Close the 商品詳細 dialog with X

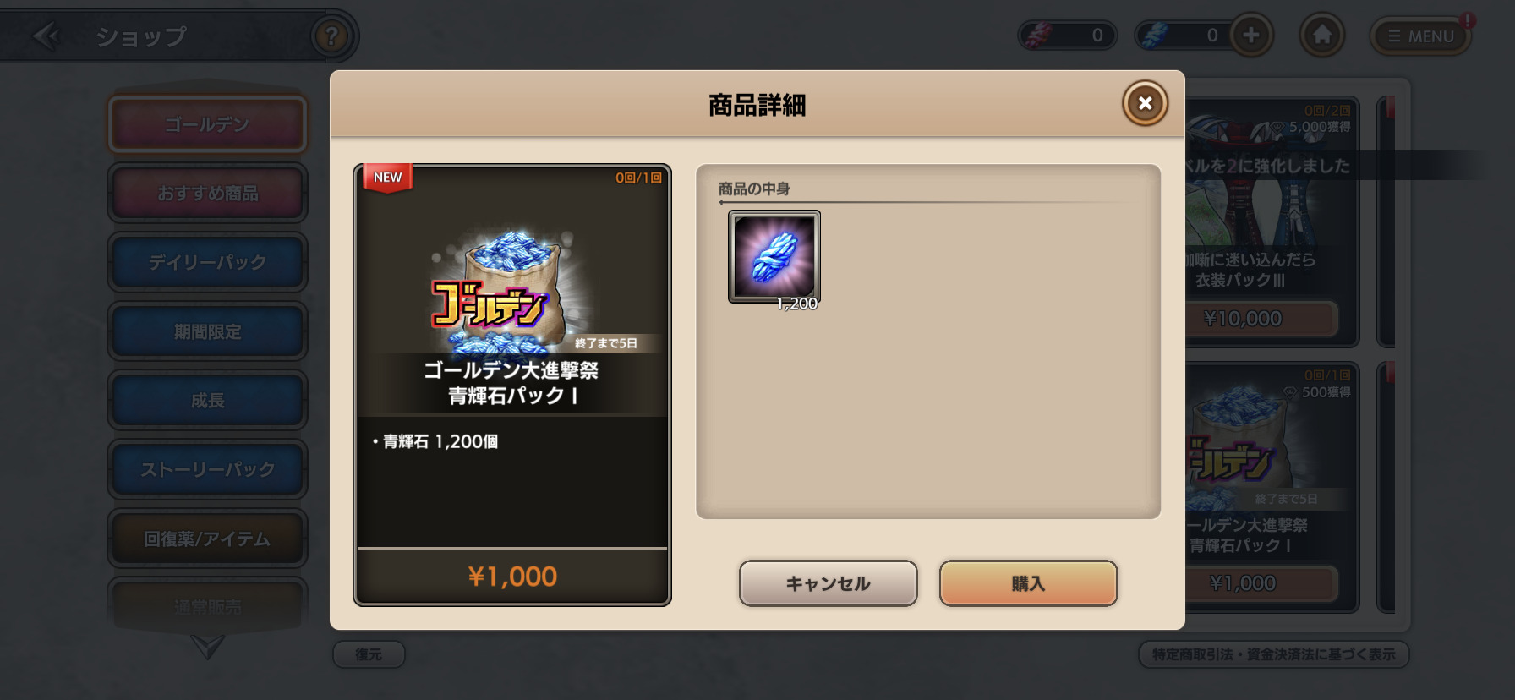pos(1145,103)
